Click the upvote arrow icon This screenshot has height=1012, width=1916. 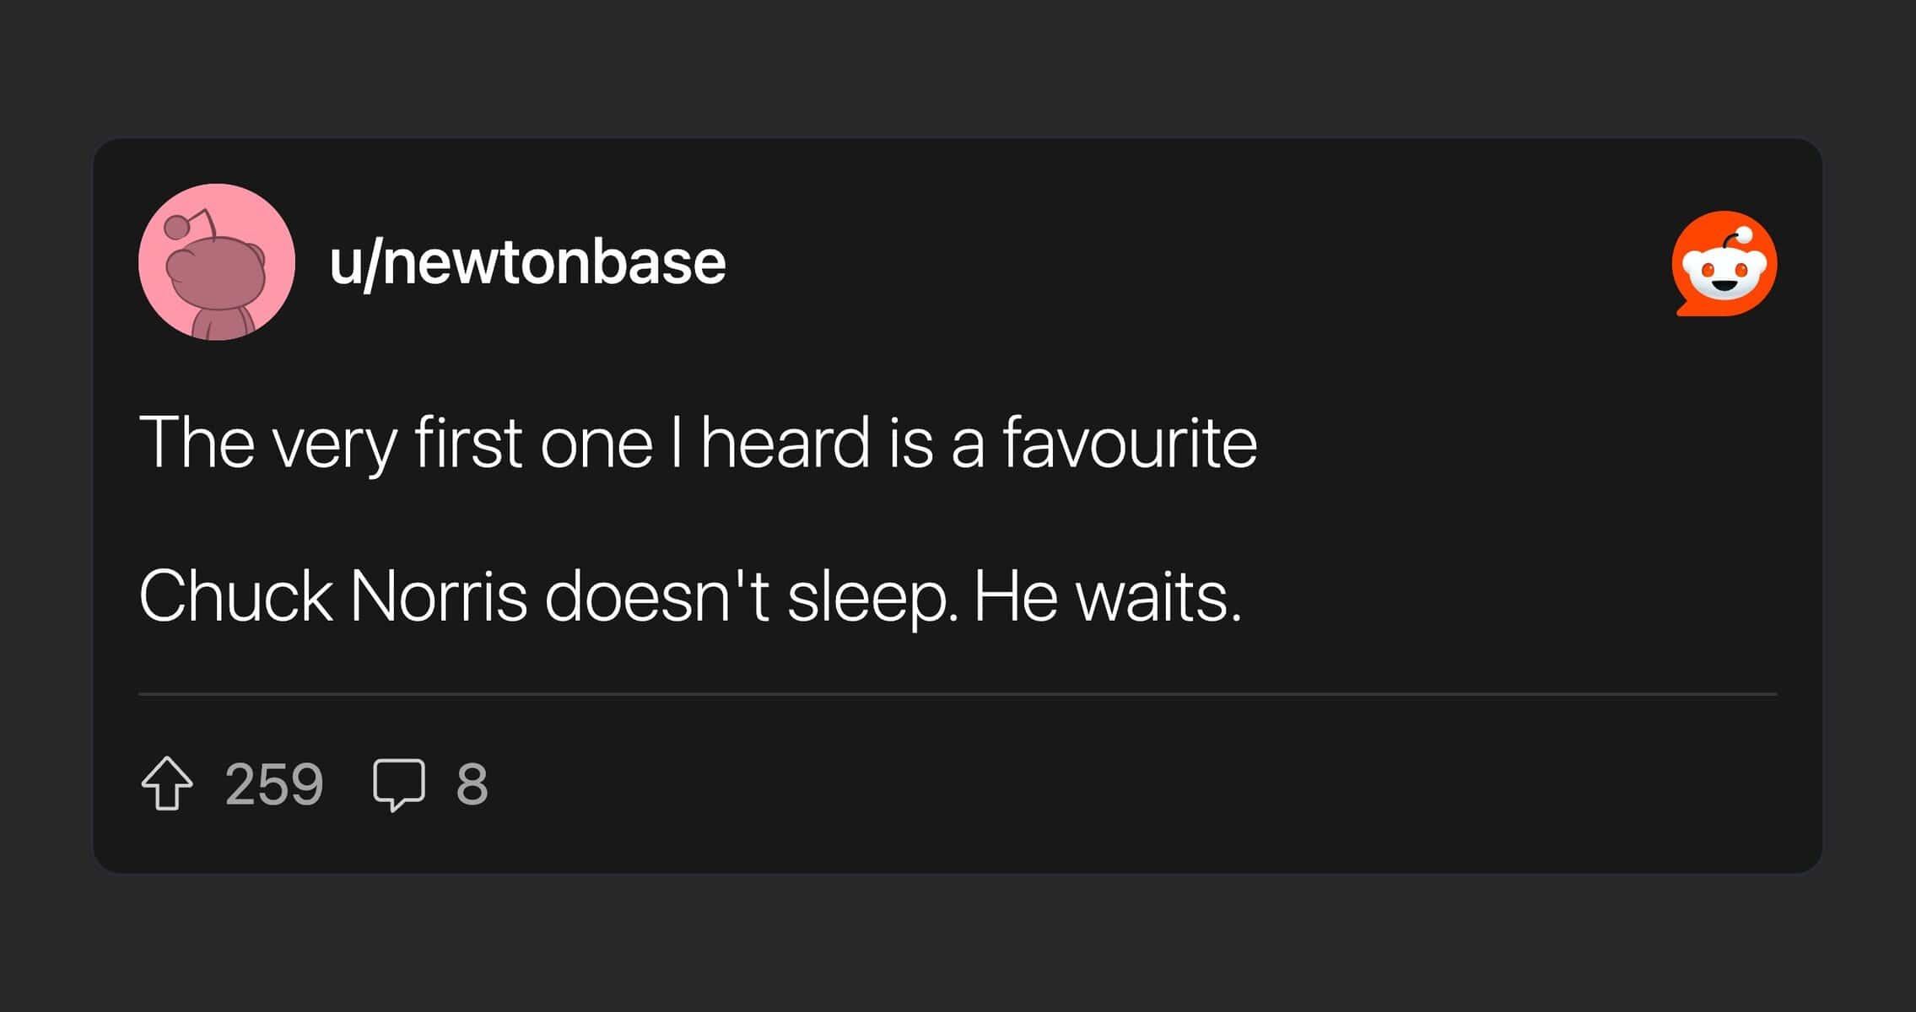click(x=167, y=783)
